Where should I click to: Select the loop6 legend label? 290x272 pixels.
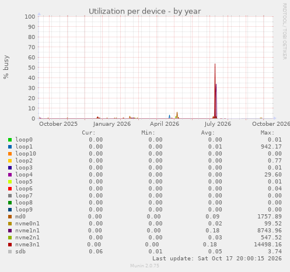pos(24,189)
